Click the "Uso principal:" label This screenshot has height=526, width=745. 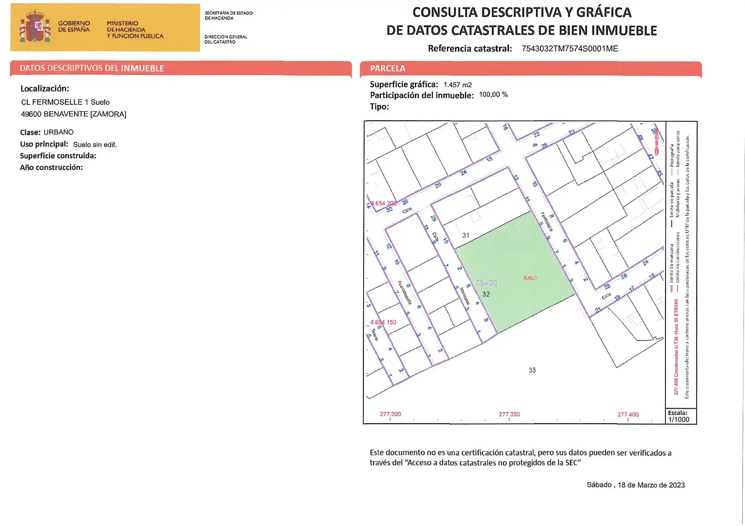(x=44, y=144)
